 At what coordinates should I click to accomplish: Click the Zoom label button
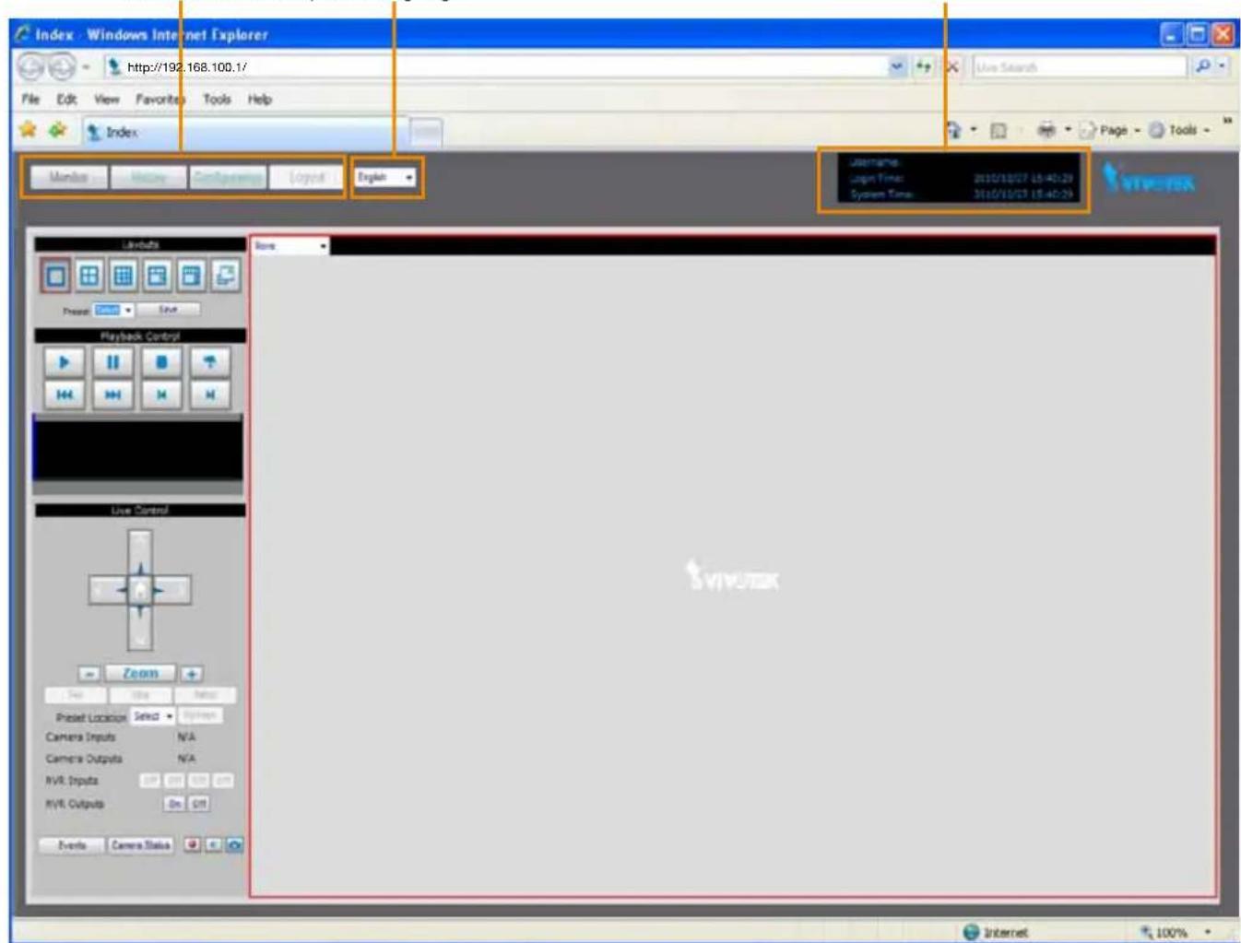pyautogui.click(x=140, y=674)
